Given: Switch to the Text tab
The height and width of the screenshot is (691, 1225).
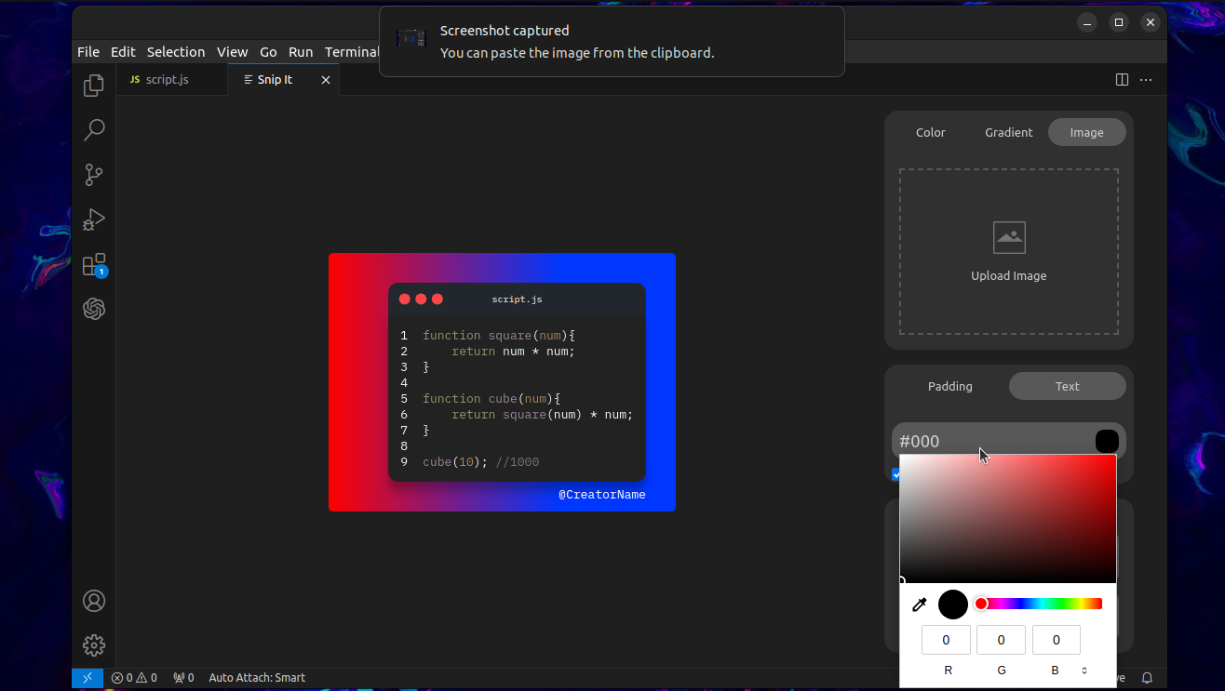Looking at the screenshot, I should click(1068, 386).
